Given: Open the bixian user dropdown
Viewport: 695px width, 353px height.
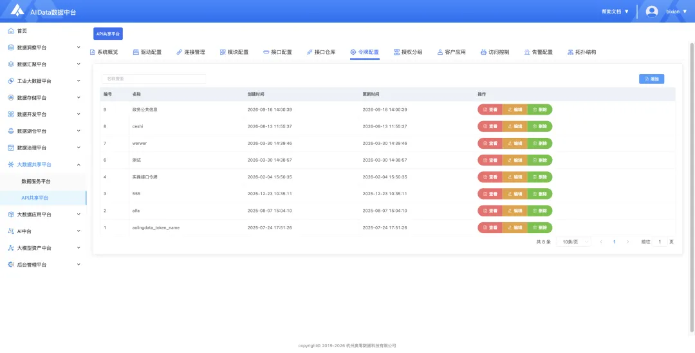Looking at the screenshot, I should pyautogui.click(x=676, y=12).
